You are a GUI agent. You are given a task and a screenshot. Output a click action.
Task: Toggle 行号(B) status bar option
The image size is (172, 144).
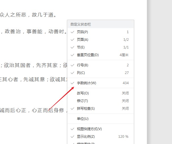click(x=100, y=65)
